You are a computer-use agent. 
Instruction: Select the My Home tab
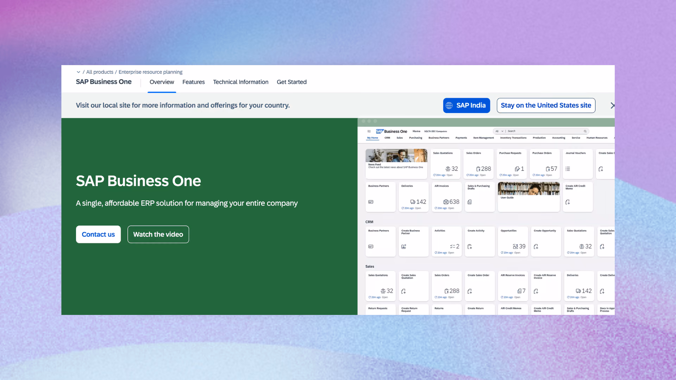(373, 138)
